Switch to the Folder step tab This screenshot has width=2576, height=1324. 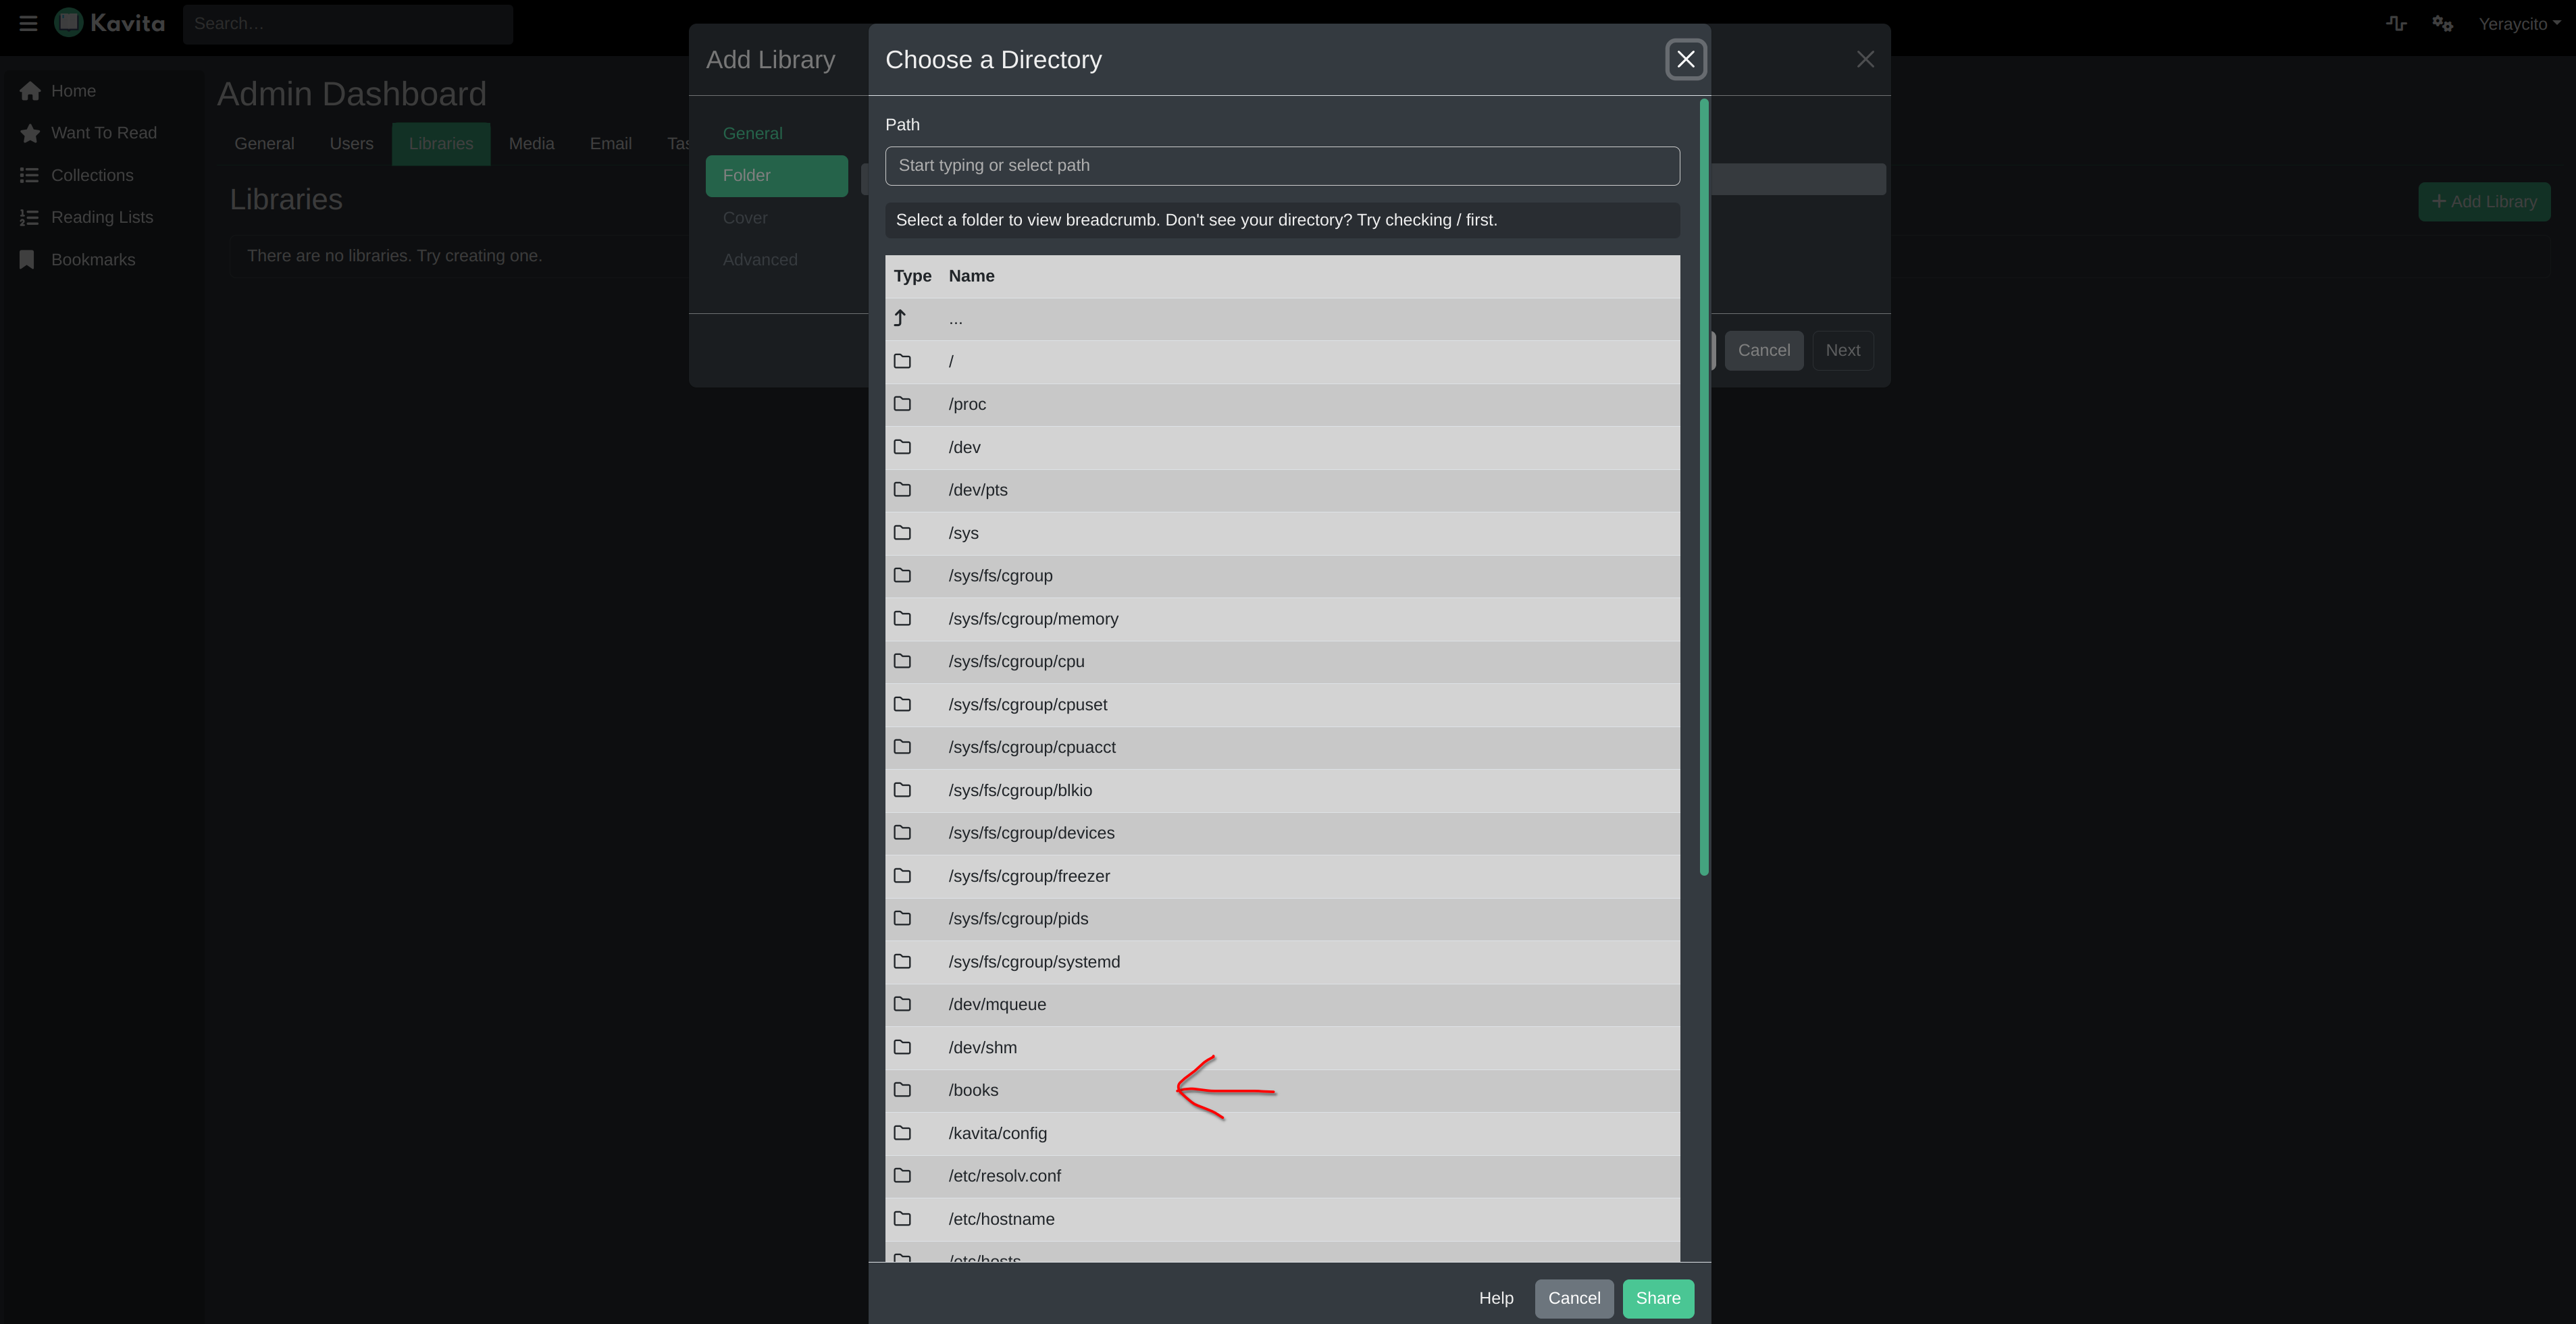click(x=776, y=175)
